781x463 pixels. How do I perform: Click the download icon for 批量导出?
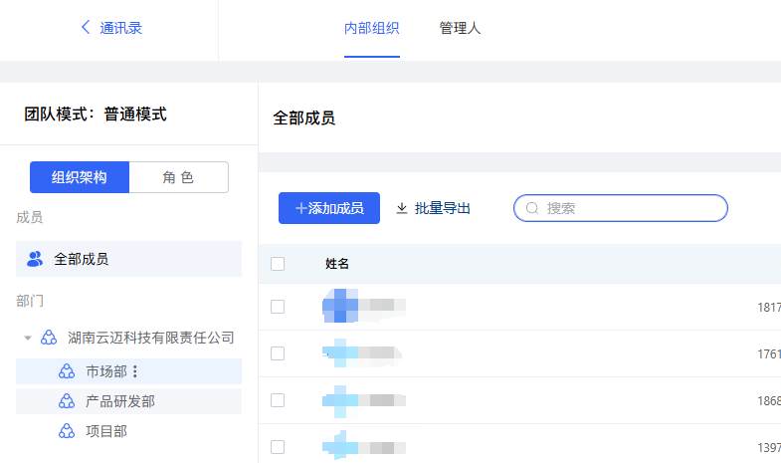coord(402,208)
